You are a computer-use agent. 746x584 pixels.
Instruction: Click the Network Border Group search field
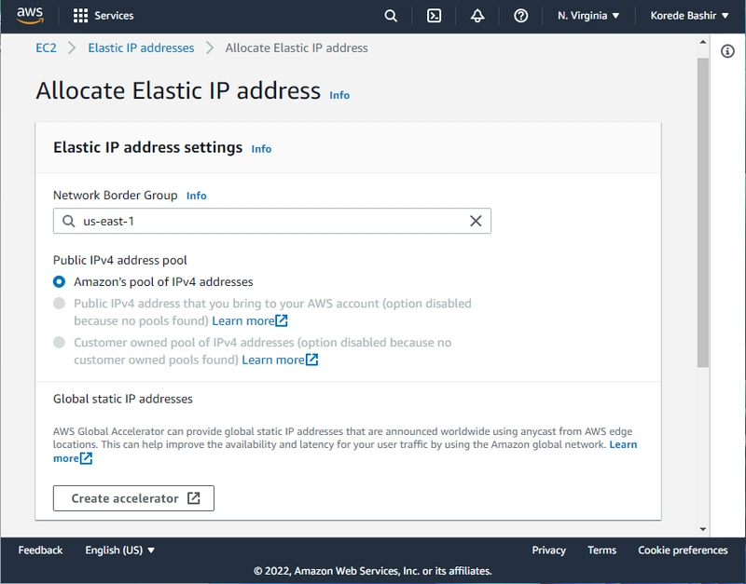pyautogui.click(x=272, y=221)
